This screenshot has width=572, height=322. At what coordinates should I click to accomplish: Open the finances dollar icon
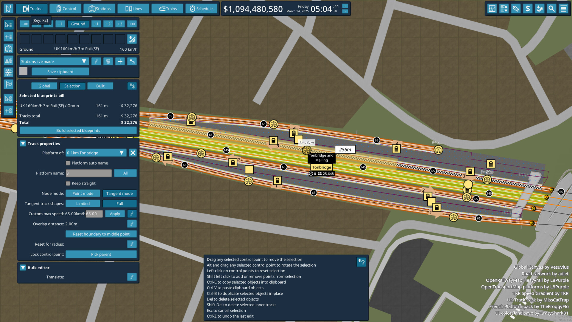point(528,9)
